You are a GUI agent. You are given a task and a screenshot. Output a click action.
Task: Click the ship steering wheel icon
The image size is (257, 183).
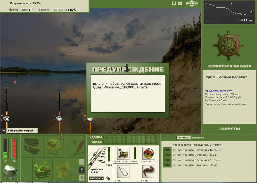[228, 45]
